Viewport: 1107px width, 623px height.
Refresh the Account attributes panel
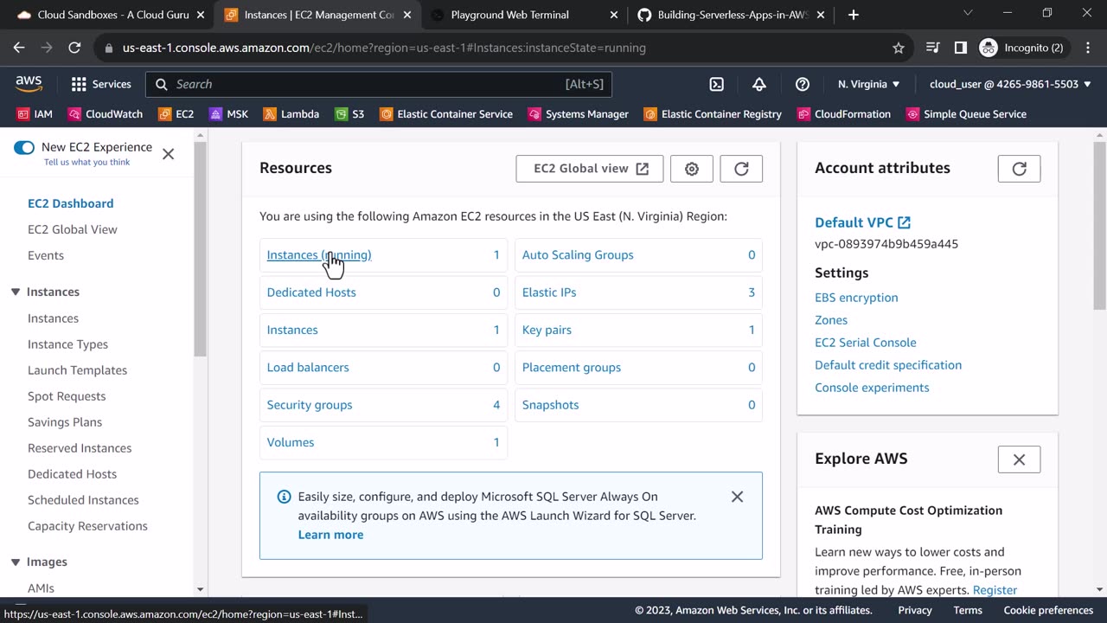[x=1019, y=169]
